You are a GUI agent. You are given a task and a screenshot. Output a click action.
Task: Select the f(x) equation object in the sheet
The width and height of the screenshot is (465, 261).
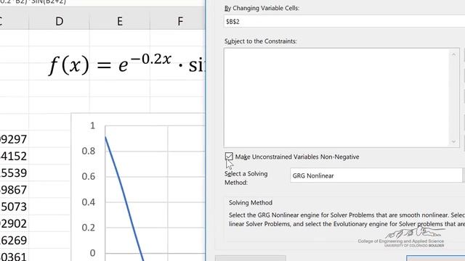click(x=126, y=65)
